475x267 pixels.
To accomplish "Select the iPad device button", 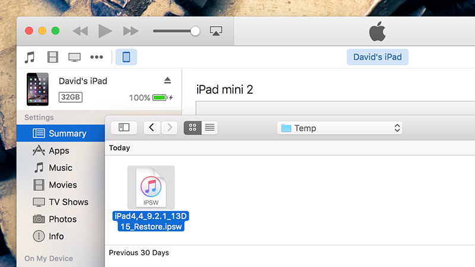I will (126, 57).
